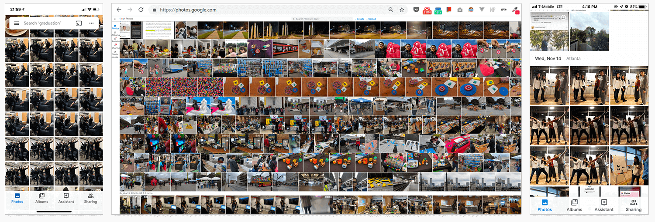The width and height of the screenshot is (655, 222).
Task: Open the first photo under Wed, Nov 14
Action: [x=549, y=85]
